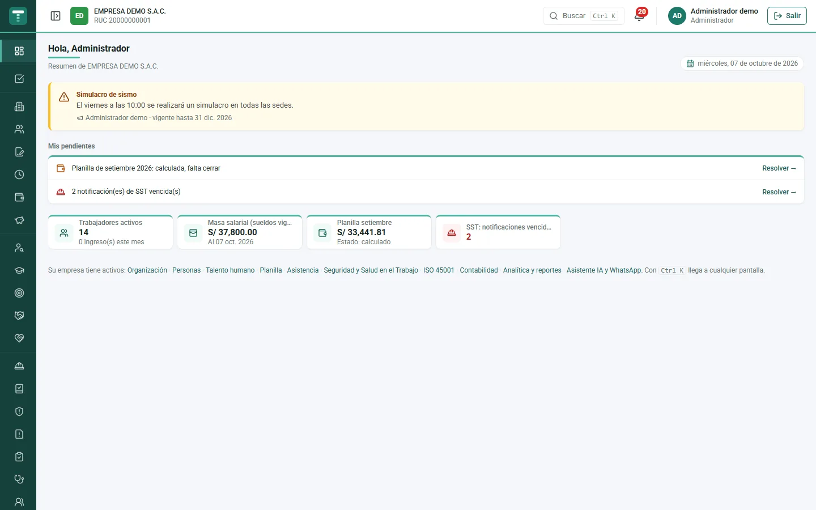Follow the Contabilidad module link

479,270
